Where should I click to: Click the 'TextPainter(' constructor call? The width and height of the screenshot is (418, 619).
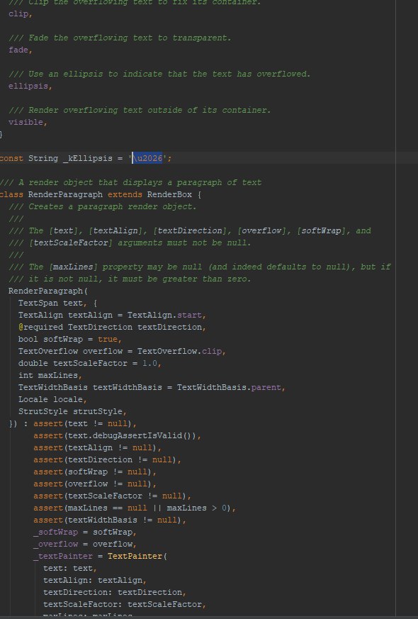(x=137, y=556)
